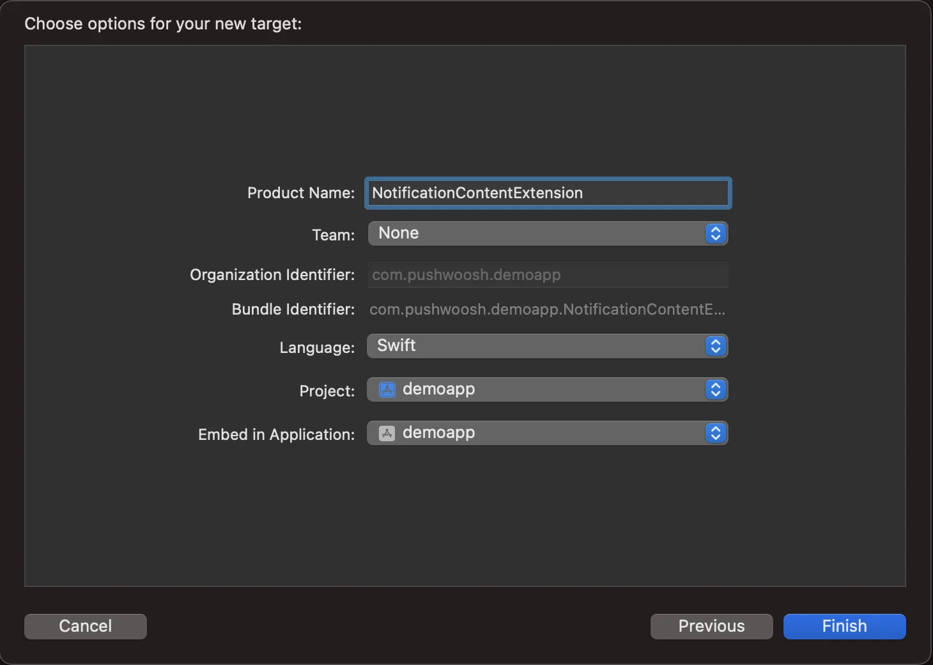
Task: Click the 'Choose options for your new target' heading
Action: 163,24
